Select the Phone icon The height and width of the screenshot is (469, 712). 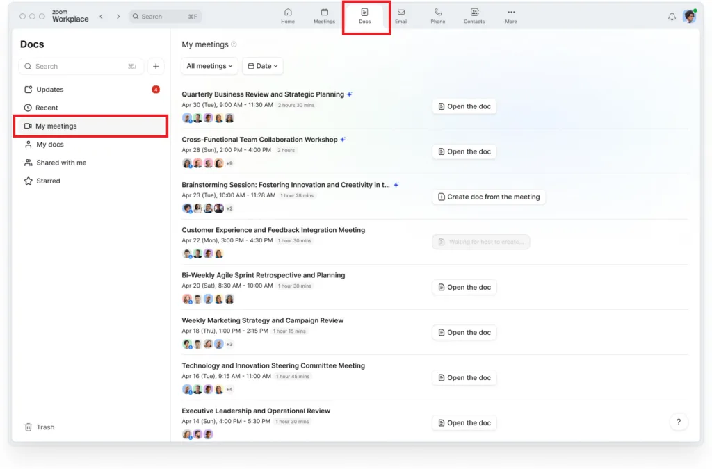tap(437, 15)
